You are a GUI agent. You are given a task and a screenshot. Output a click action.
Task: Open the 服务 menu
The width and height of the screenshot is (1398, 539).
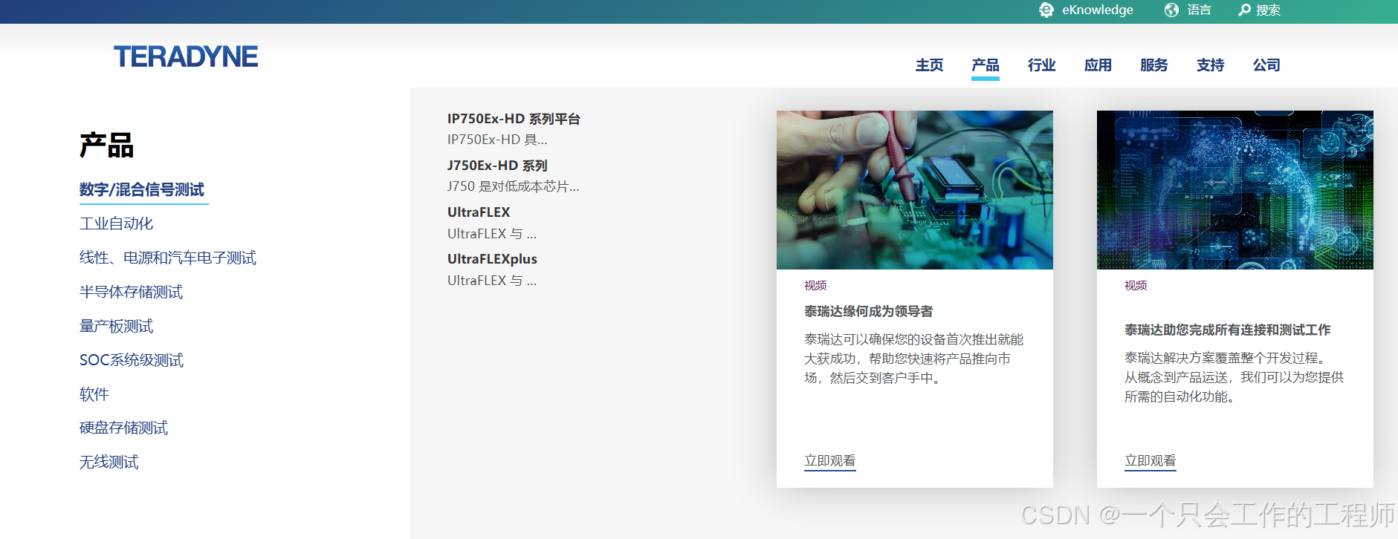1154,65
